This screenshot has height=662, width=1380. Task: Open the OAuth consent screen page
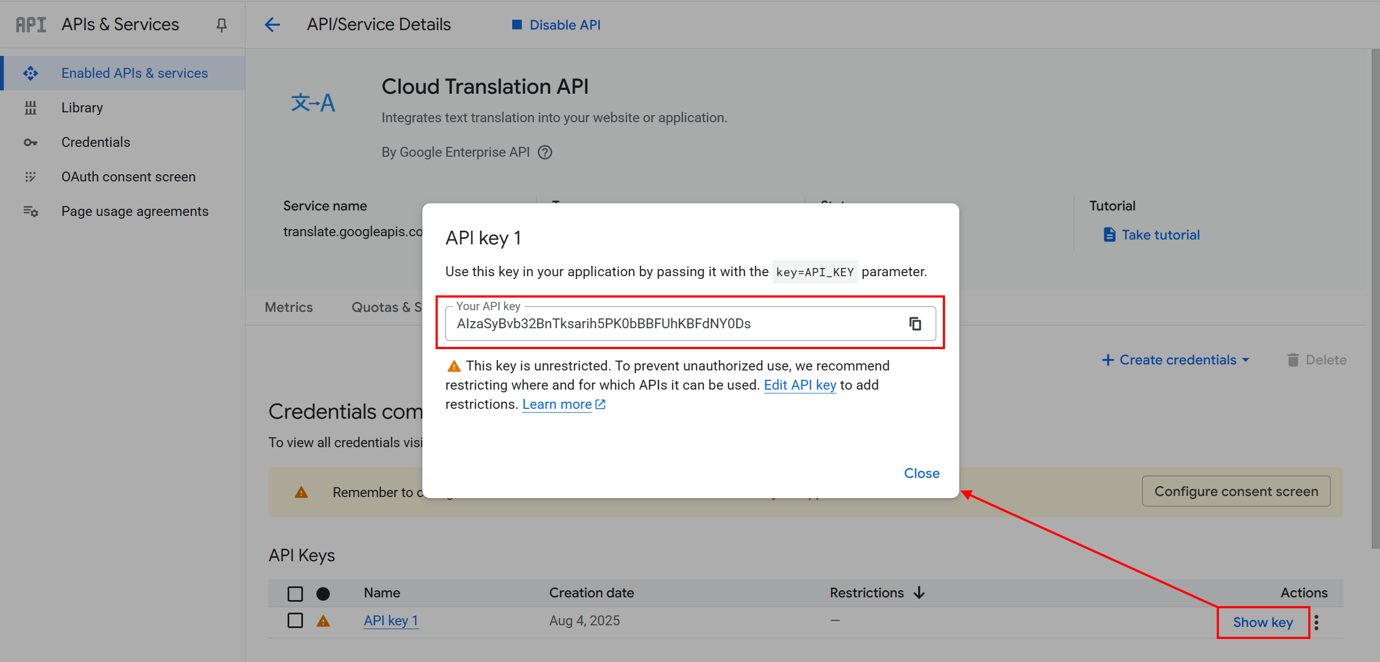128,176
